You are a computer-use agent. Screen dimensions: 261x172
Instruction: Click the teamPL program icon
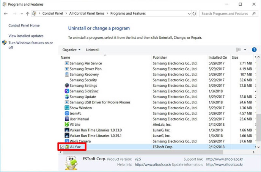point(67,113)
